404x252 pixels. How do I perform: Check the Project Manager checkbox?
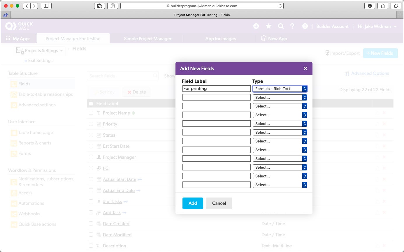[x=91, y=157]
